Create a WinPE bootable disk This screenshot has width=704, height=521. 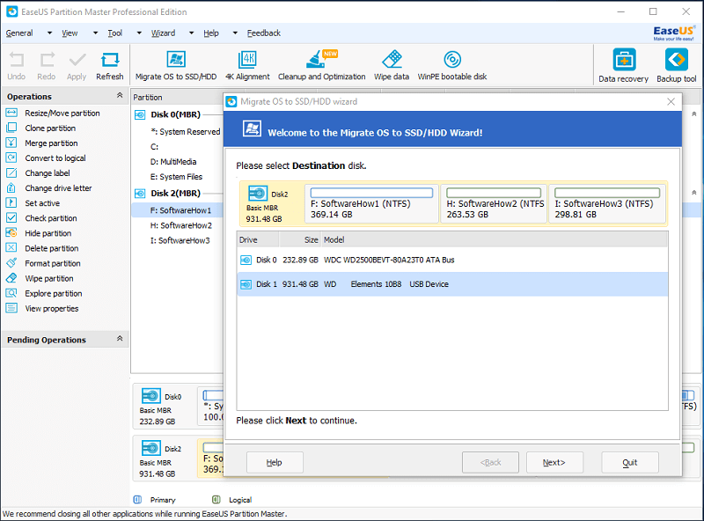pyautogui.click(x=452, y=66)
